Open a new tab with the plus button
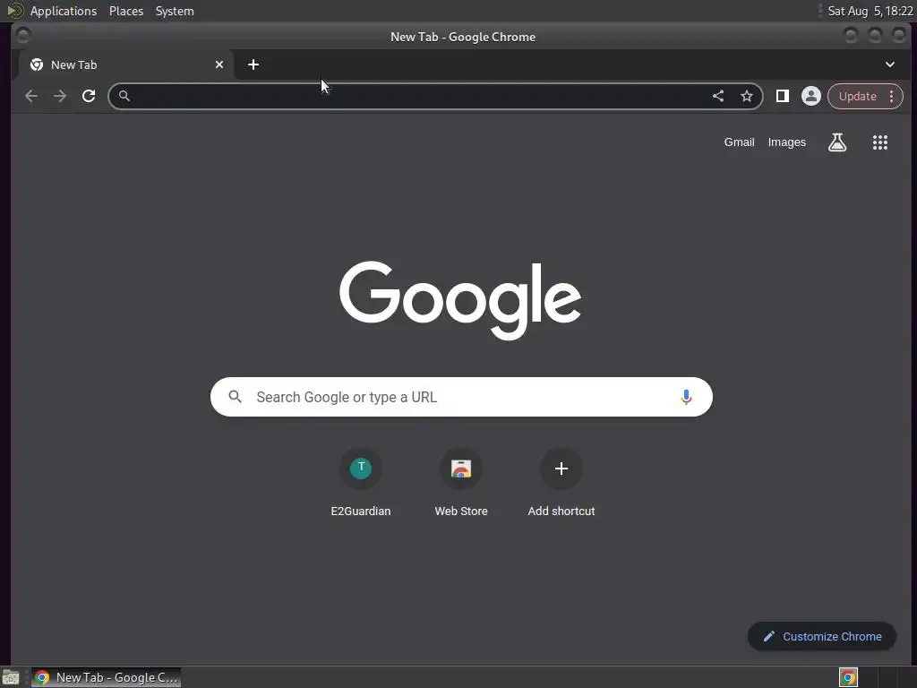 tap(253, 64)
